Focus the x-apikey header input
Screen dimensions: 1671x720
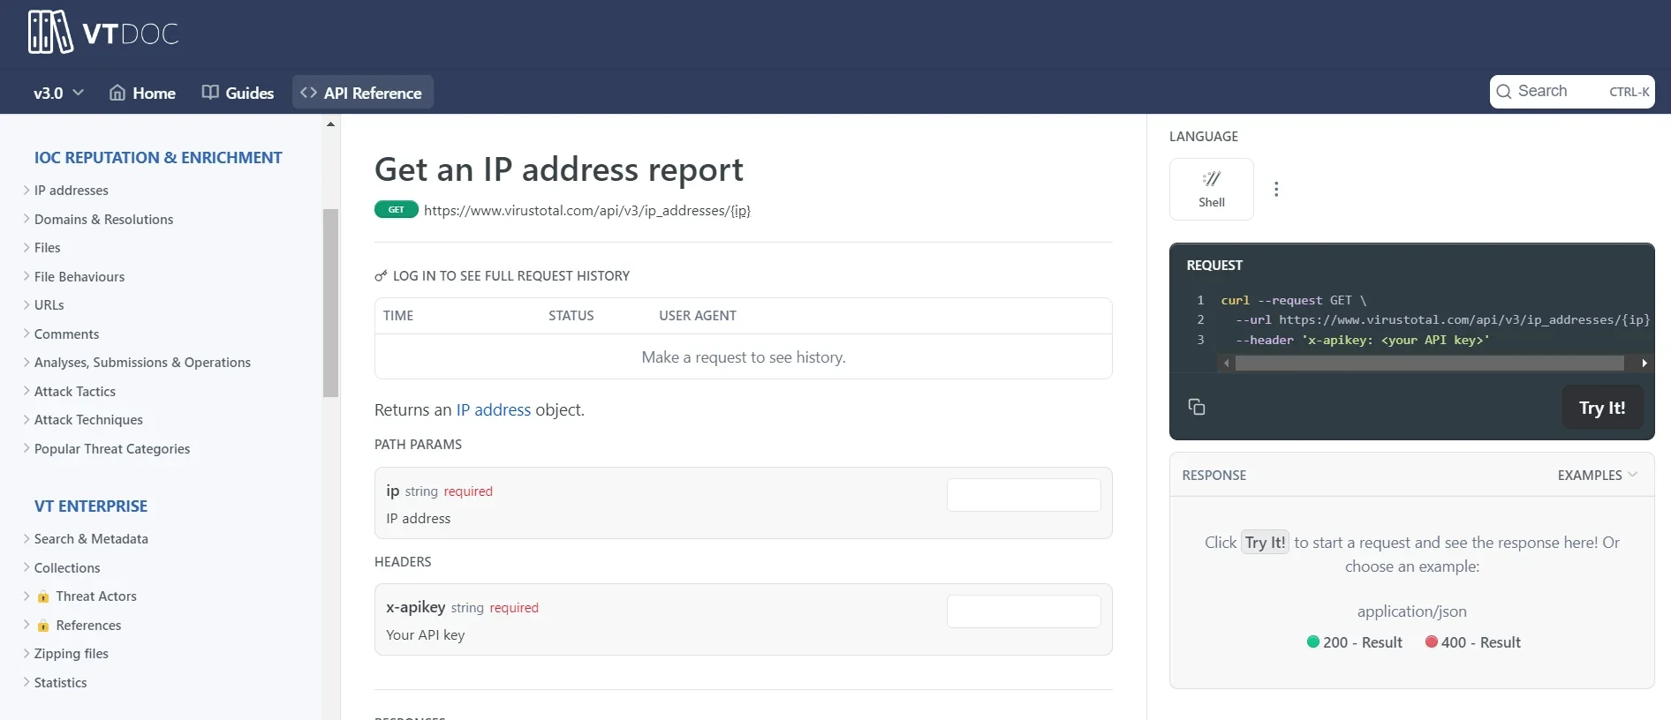click(x=1024, y=611)
